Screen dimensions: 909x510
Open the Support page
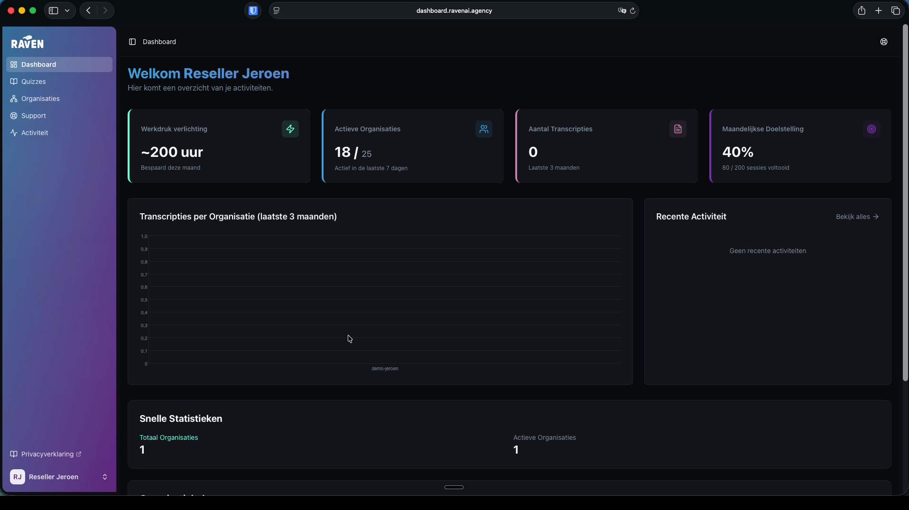tap(33, 116)
